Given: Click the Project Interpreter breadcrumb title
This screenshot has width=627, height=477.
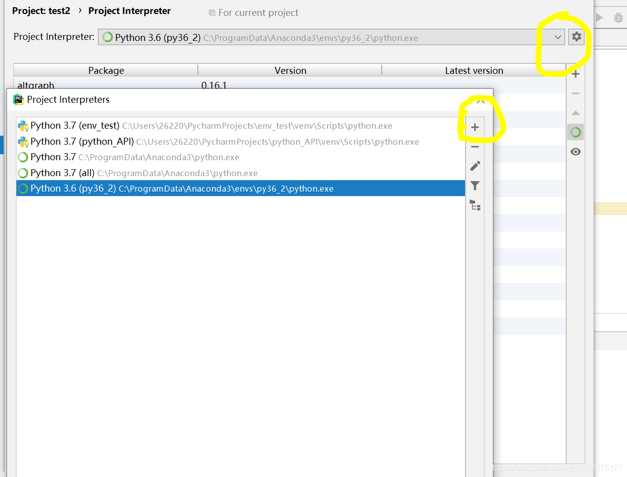Looking at the screenshot, I should point(130,11).
